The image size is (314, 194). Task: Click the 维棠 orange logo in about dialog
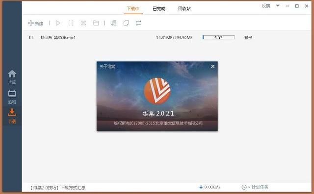[157, 91]
